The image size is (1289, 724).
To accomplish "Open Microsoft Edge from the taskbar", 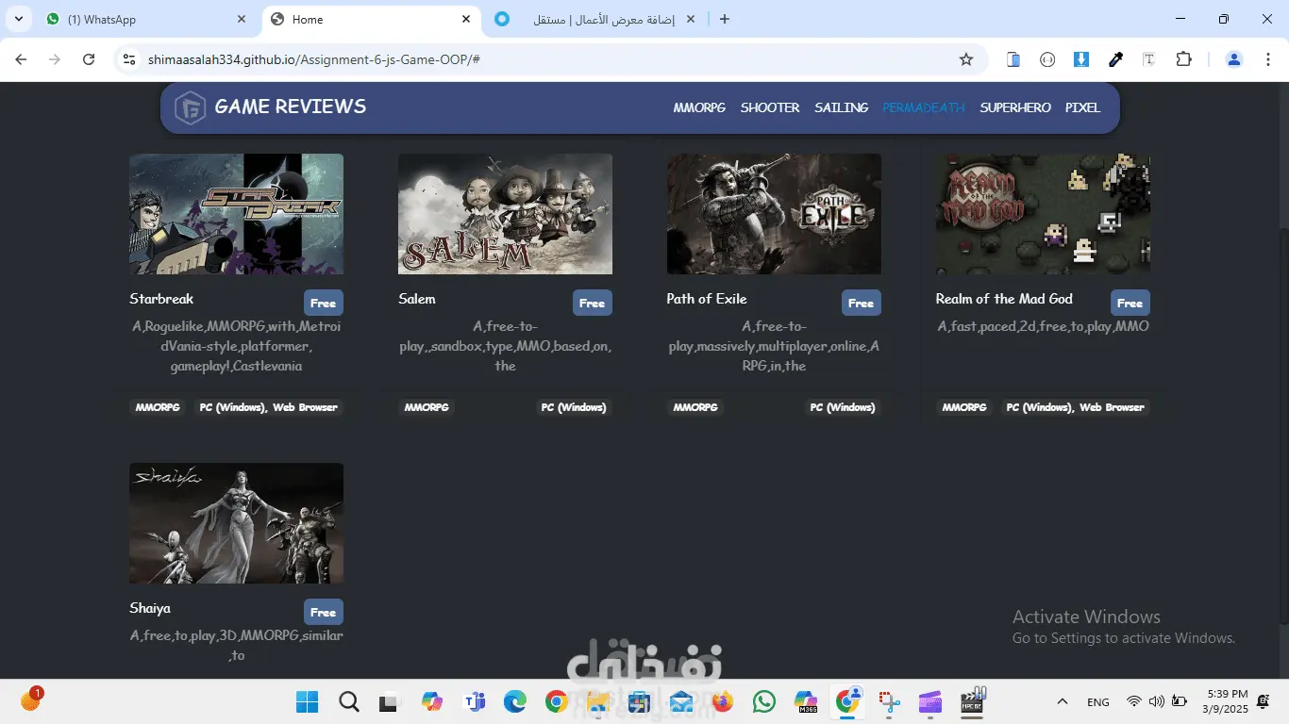I will (514, 701).
